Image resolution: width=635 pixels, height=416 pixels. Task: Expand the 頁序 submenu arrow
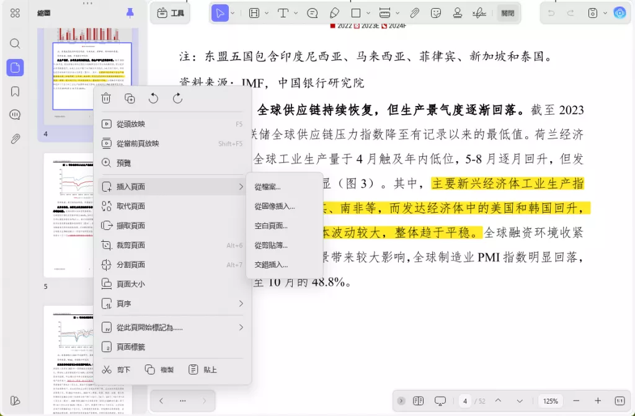(x=241, y=303)
